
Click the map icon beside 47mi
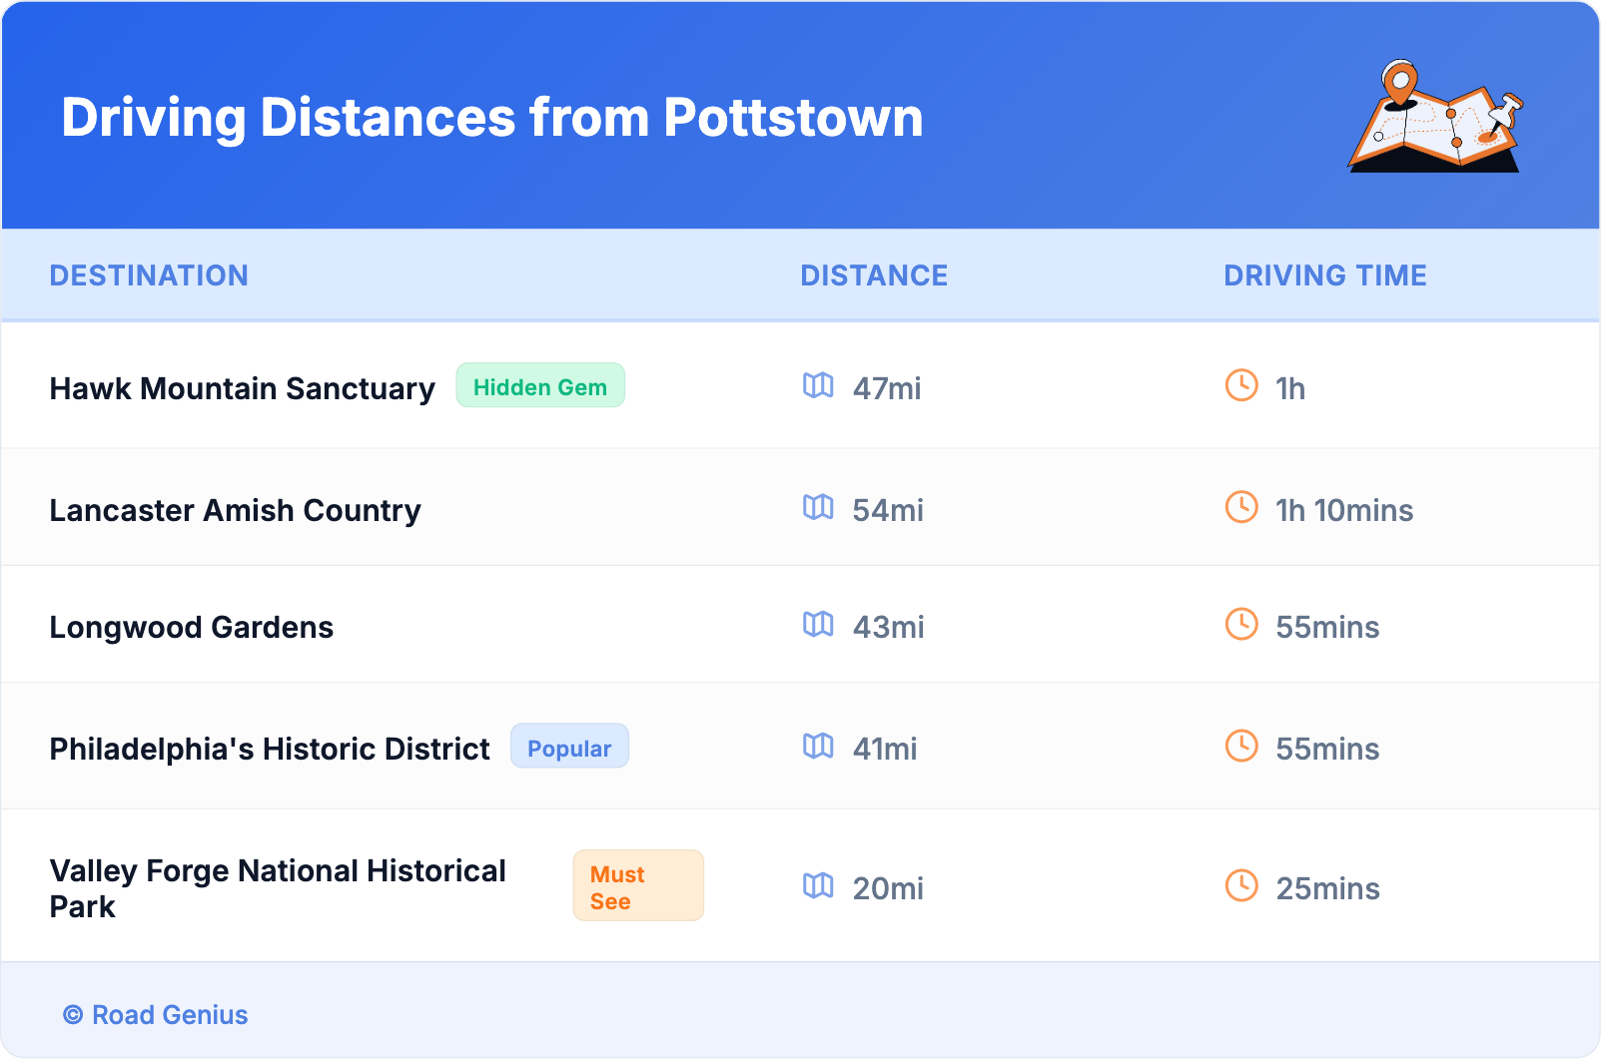pyautogui.click(x=818, y=385)
